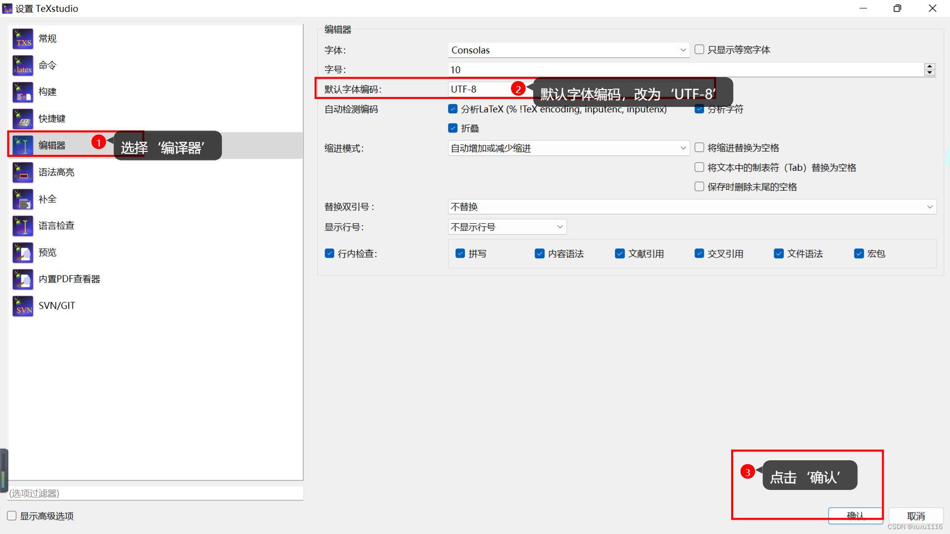Open the 常规 settings page
This screenshot has width=950, height=534.
tap(155, 39)
